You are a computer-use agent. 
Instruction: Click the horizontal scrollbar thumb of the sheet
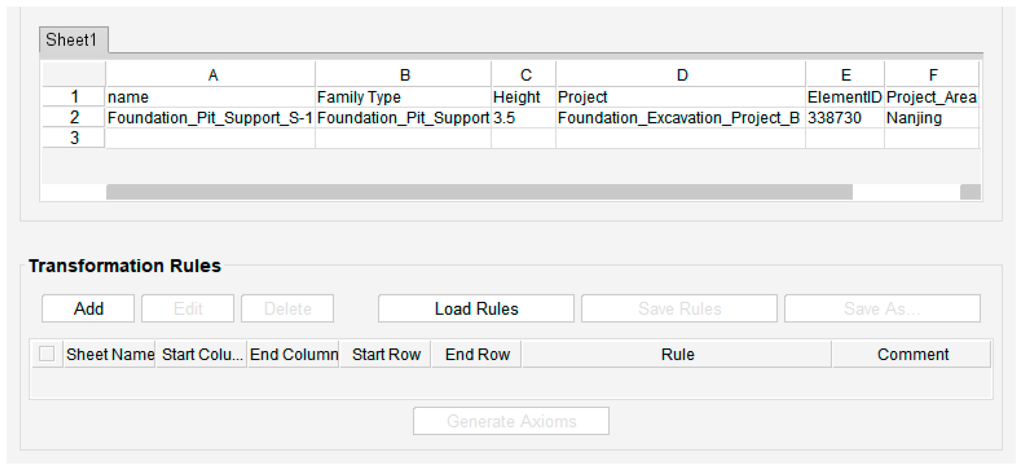(x=479, y=192)
